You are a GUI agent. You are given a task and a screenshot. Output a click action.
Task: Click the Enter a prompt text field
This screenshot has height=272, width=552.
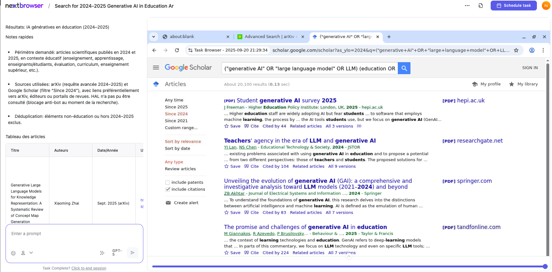(74, 234)
